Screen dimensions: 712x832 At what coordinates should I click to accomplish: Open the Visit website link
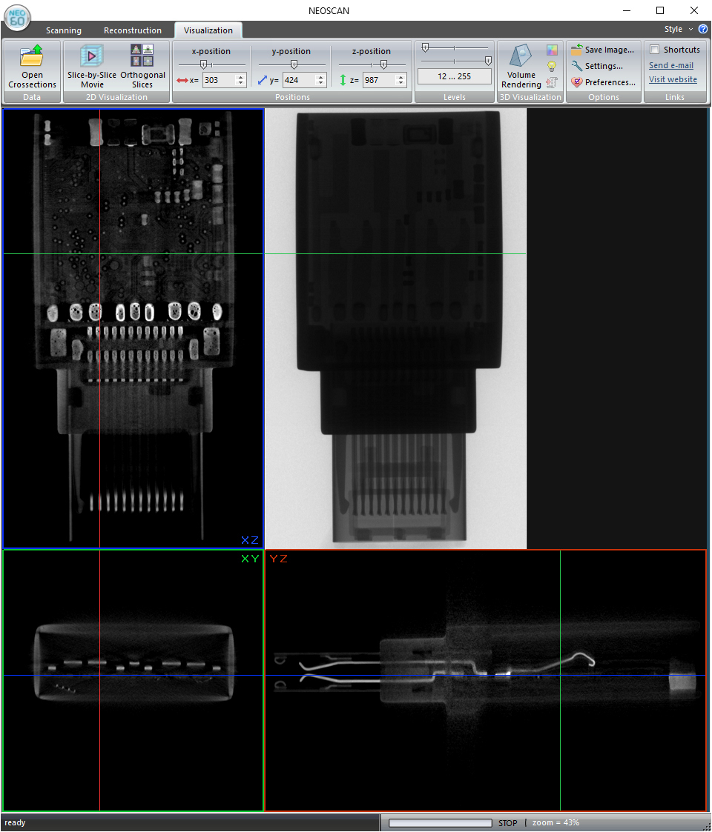pos(673,79)
